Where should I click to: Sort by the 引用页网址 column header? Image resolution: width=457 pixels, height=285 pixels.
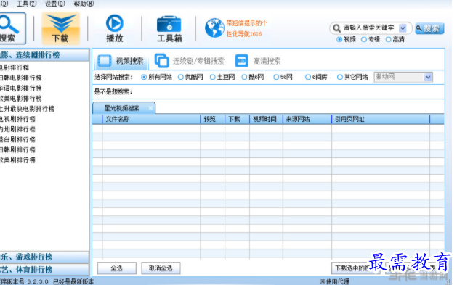click(x=381, y=119)
